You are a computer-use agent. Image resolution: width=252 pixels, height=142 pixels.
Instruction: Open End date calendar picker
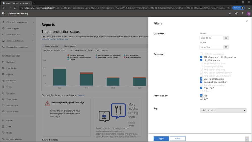pos(226,47)
